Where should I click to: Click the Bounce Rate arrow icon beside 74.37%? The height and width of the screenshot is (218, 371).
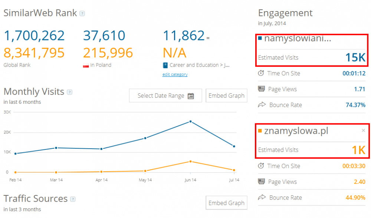(x=262, y=105)
